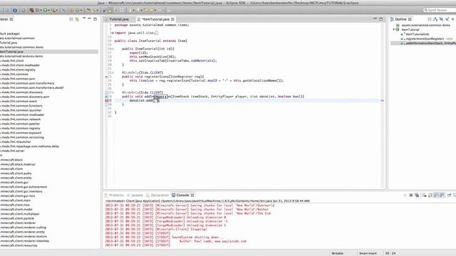This screenshot has height=256, width=456.
Task: Click the Writable status bar entry
Action: (337, 253)
